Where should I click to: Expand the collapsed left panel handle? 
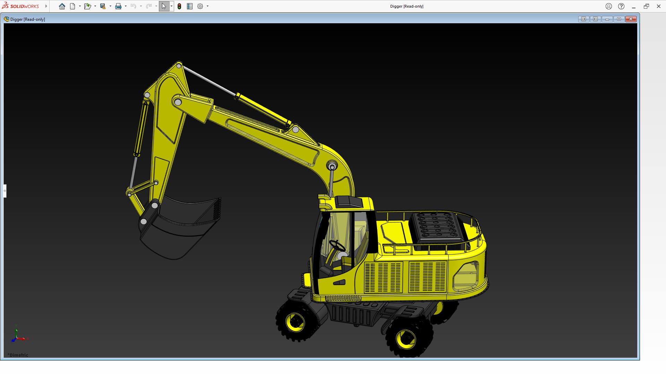click(x=5, y=191)
